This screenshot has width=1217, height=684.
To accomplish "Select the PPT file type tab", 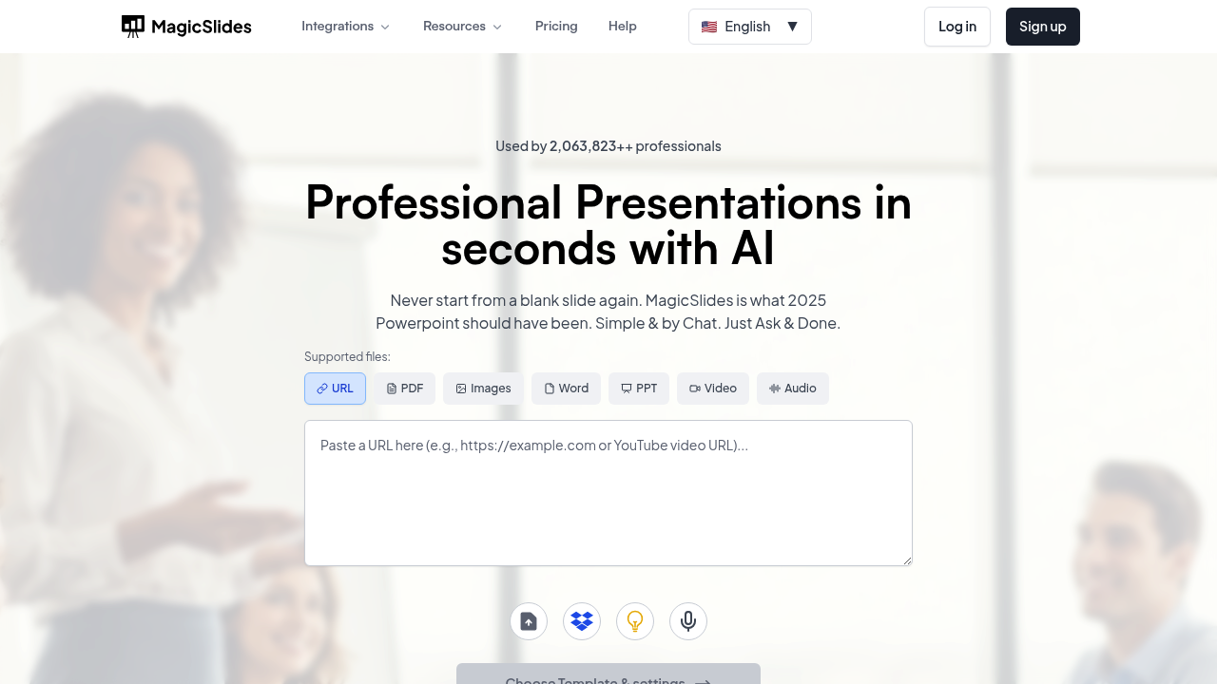I will [639, 389].
